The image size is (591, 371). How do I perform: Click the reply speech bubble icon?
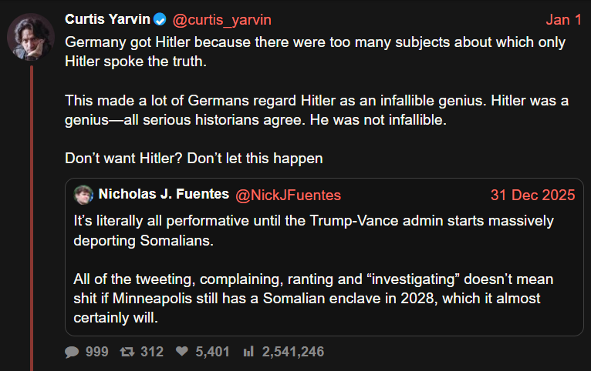72,352
